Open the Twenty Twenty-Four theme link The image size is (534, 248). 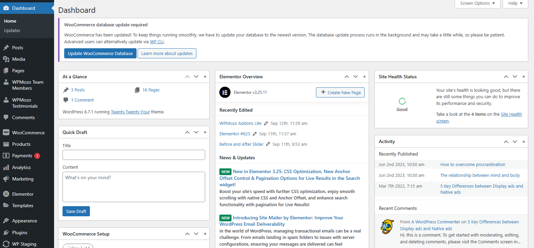click(130, 112)
